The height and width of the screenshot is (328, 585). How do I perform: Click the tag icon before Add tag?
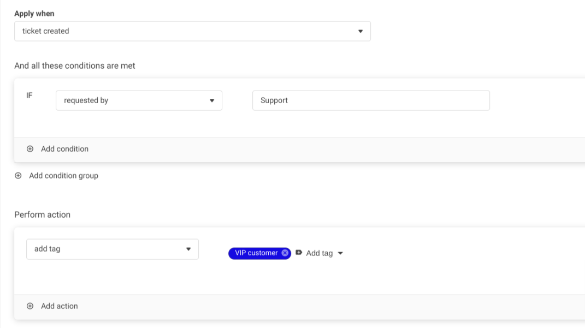tap(299, 253)
